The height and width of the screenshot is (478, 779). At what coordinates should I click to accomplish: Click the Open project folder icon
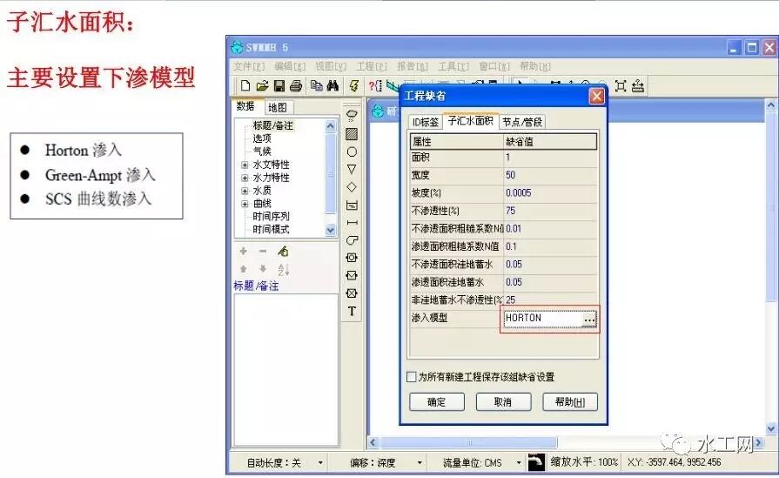coord(262,86)
